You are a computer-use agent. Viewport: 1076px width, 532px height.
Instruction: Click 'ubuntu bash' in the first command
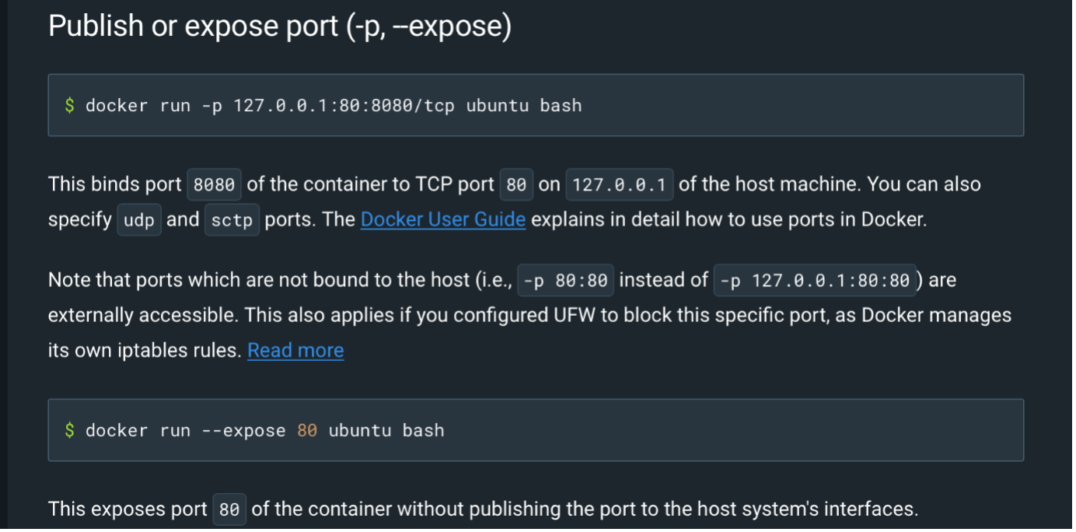[524, 105]
